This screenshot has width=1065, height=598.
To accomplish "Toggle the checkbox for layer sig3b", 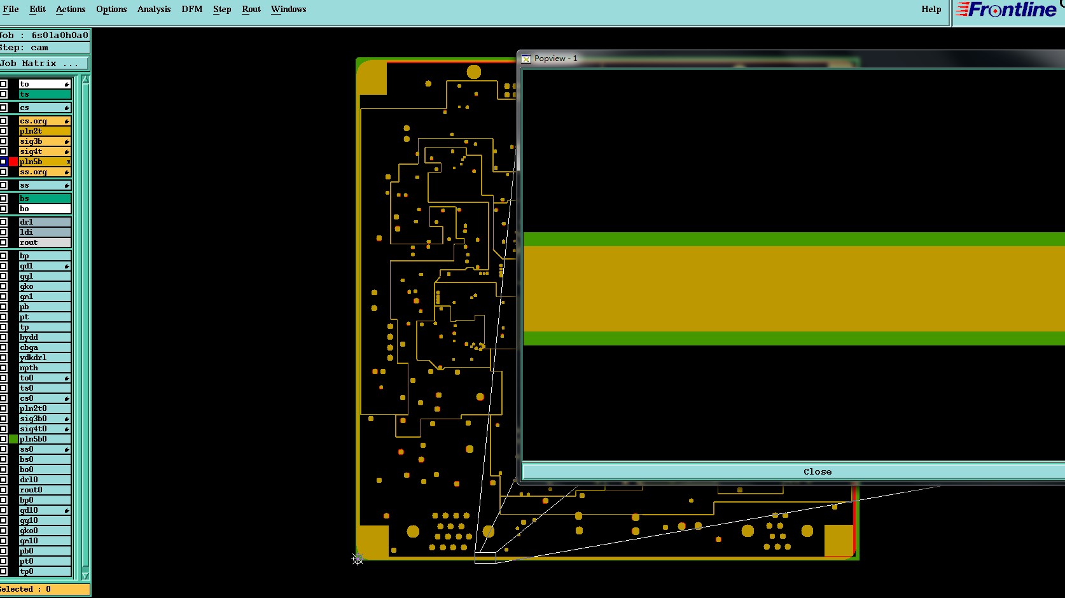I will [4, 141].
